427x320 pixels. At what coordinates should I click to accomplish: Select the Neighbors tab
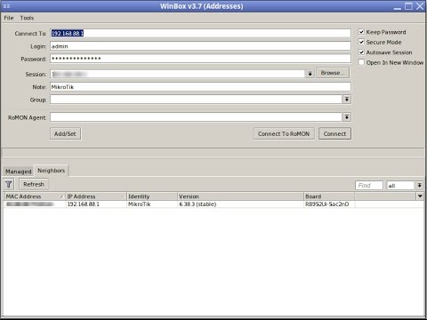51,171
